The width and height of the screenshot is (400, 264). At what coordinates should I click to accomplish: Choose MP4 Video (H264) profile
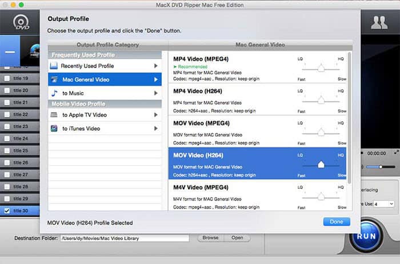[257, 99]
